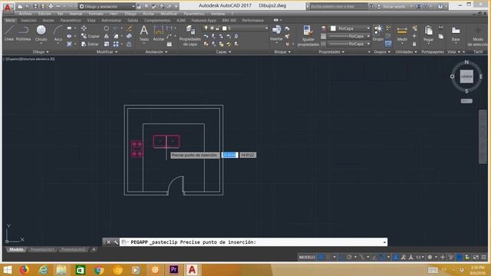Switch to the Anotar ribbon tab
The image size is (491, 276).
point(48,21)
